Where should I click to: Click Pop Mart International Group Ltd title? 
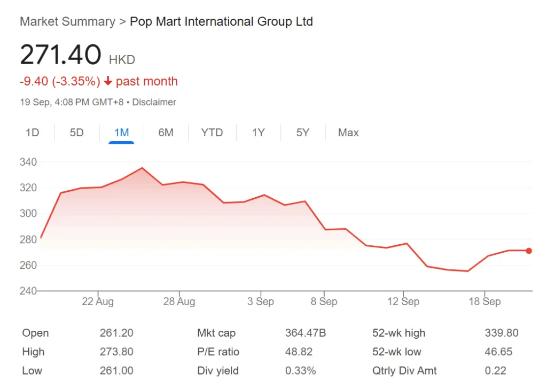pos(221,22)
